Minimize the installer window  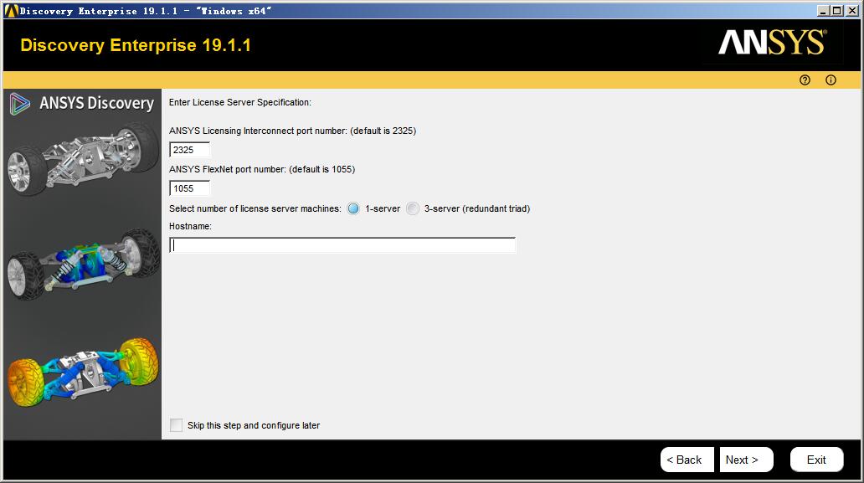click(x=823, y=11)
